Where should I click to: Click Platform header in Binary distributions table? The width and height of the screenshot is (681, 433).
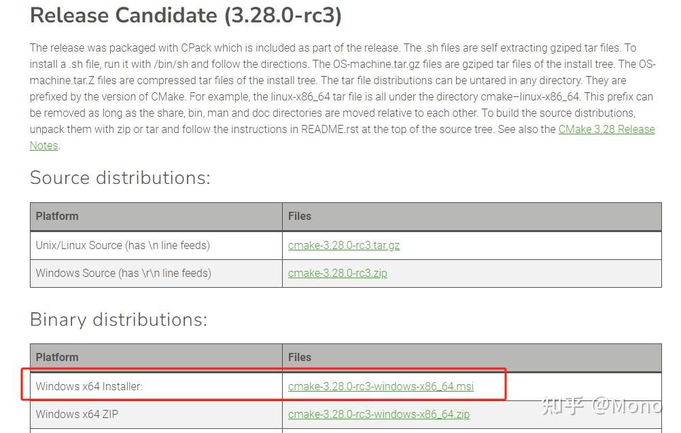click(x=57, y=358)
